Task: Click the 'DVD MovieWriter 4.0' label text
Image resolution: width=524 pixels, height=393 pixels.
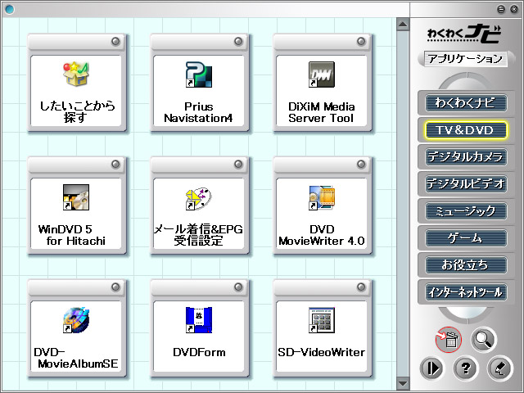Action: tap(322, 235)
